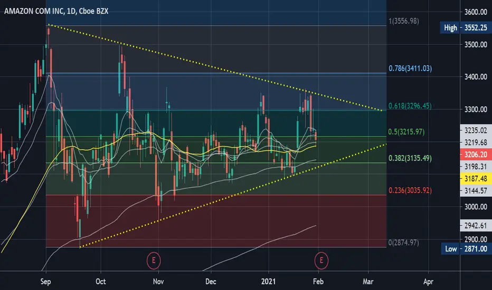Click the yellow 3187.48 price tag
This screenshot has width=492, height=290.
click(476, 178)
